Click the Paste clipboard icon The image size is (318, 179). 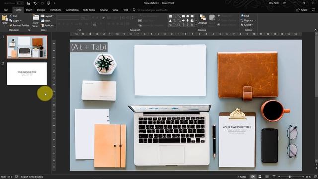click(x=4, y=18)
